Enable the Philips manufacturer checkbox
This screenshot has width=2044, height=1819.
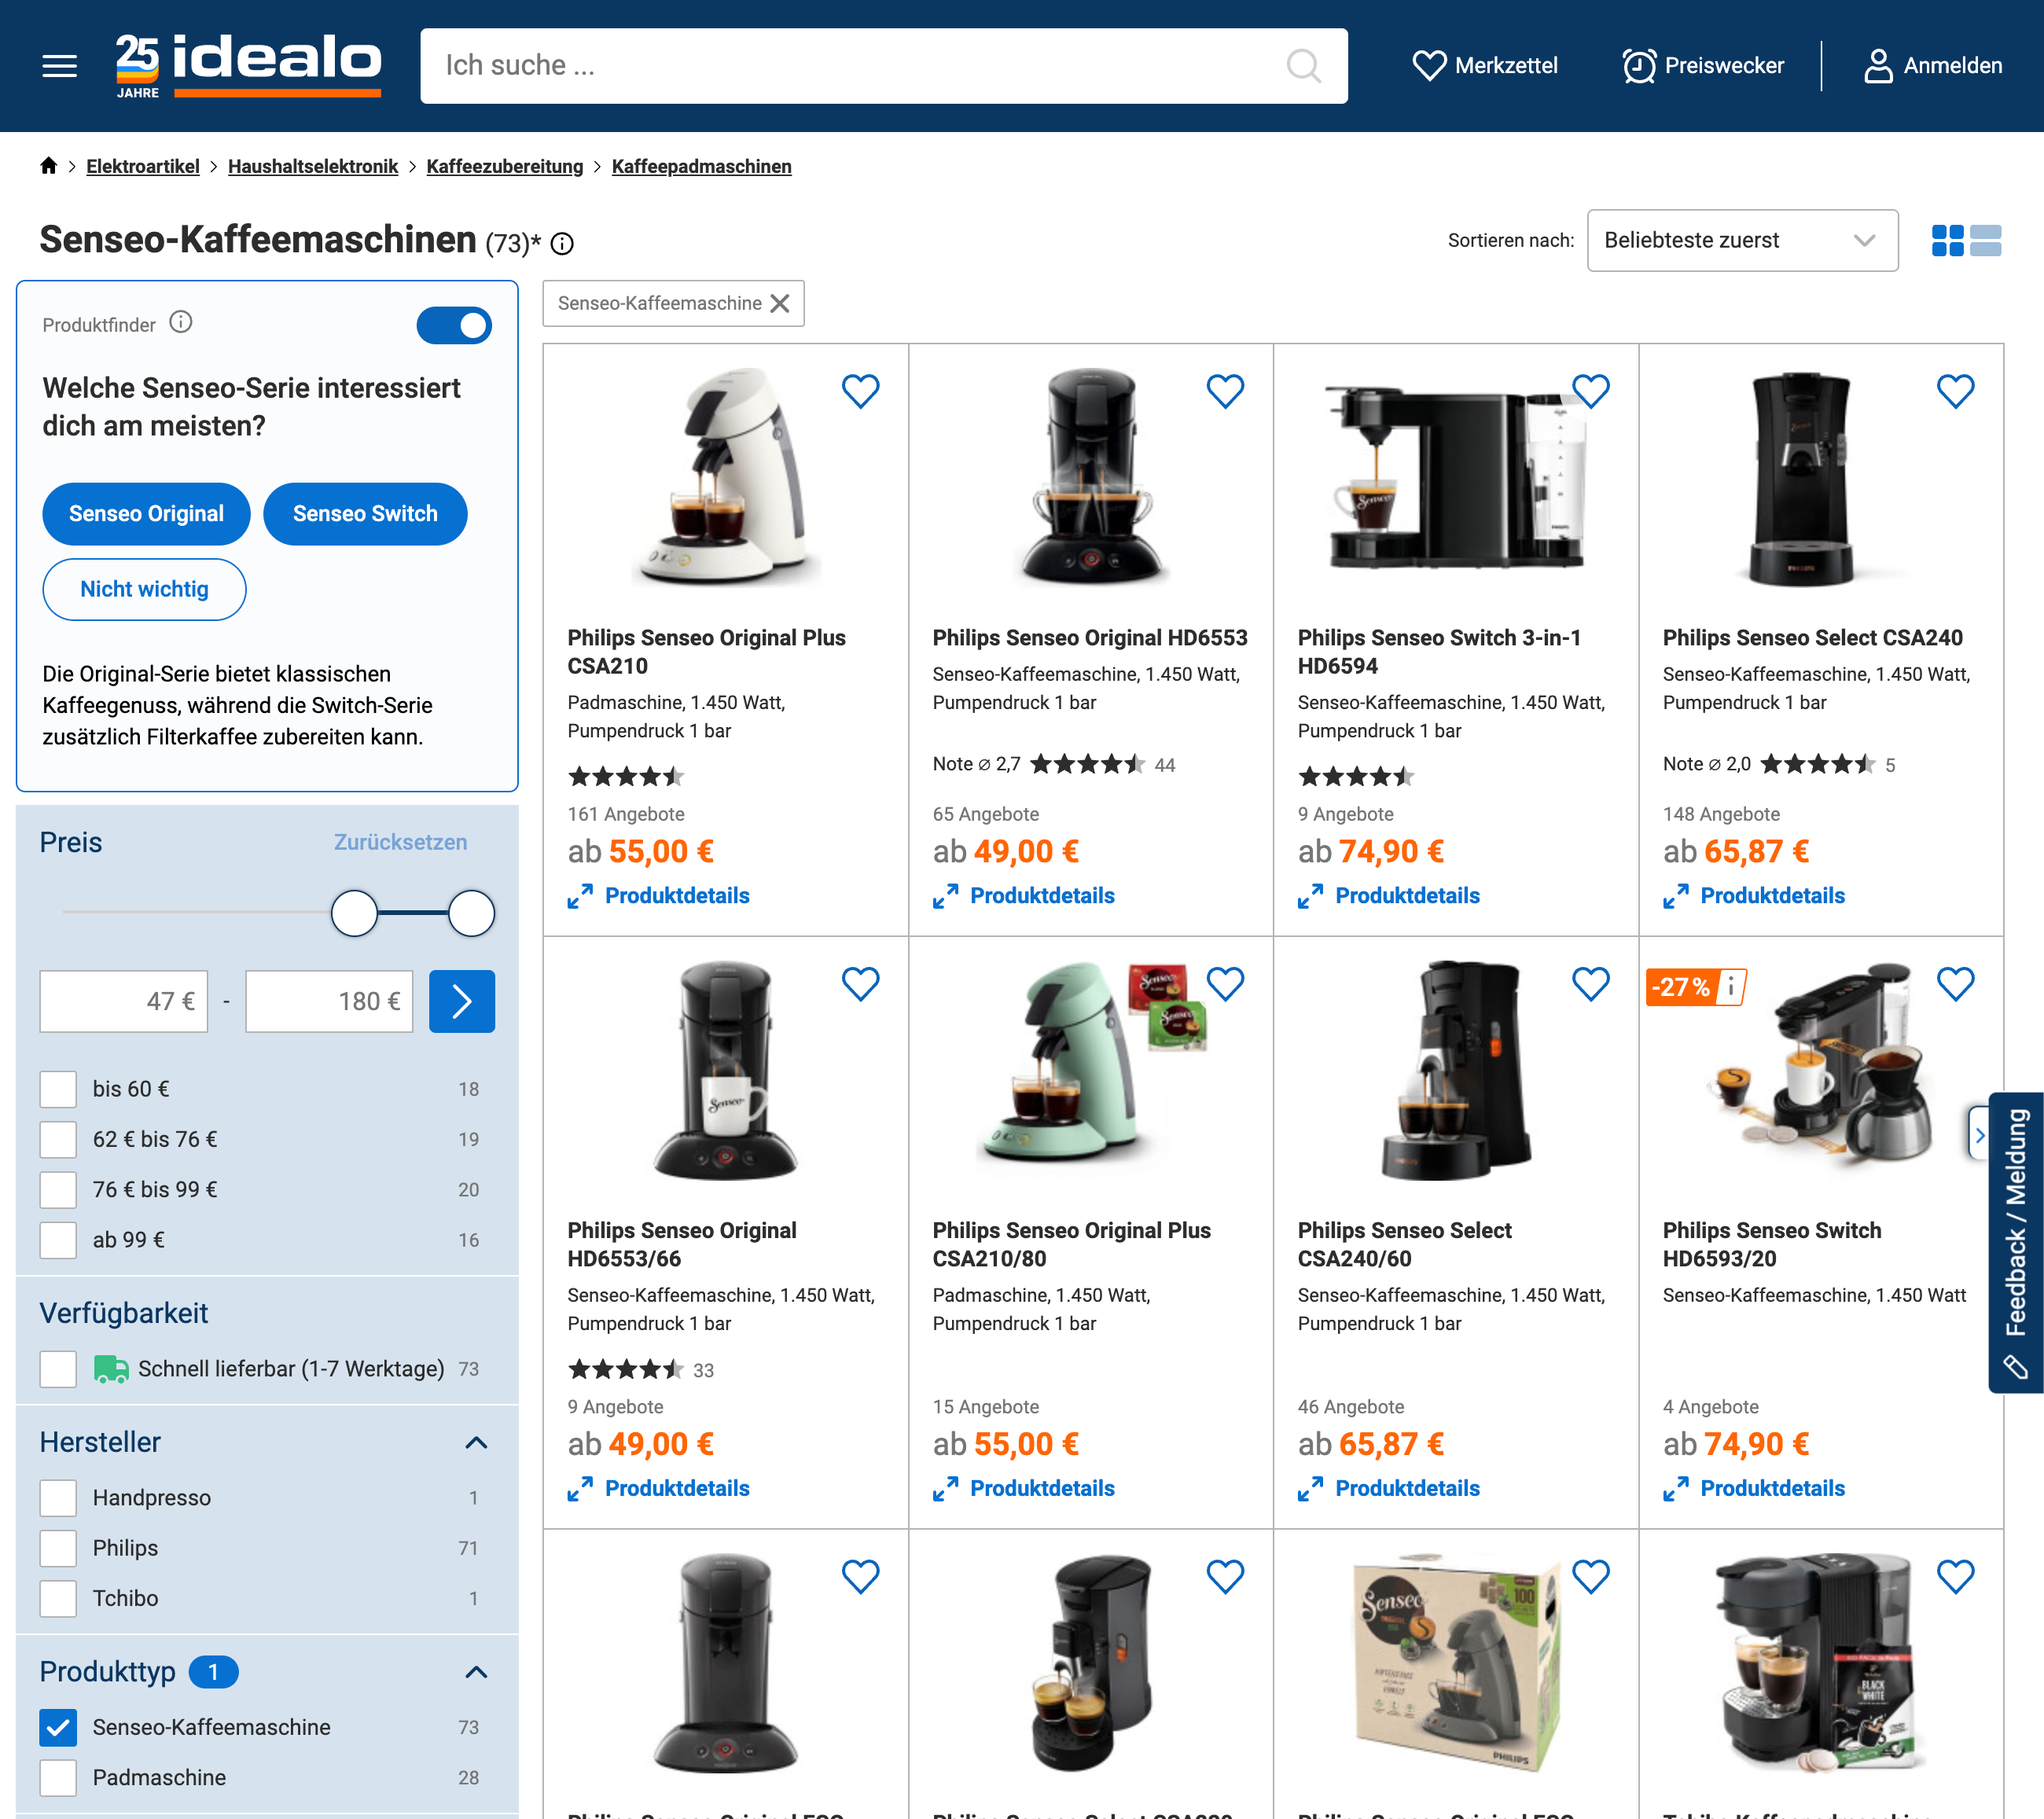[x=58, y=1547]
